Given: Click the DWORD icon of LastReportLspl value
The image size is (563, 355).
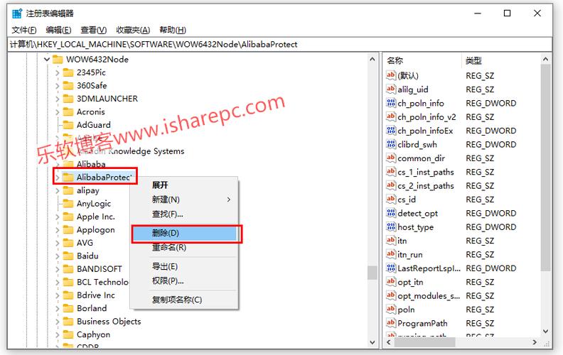Looking at the screenshot, I should tap(391, 268).
